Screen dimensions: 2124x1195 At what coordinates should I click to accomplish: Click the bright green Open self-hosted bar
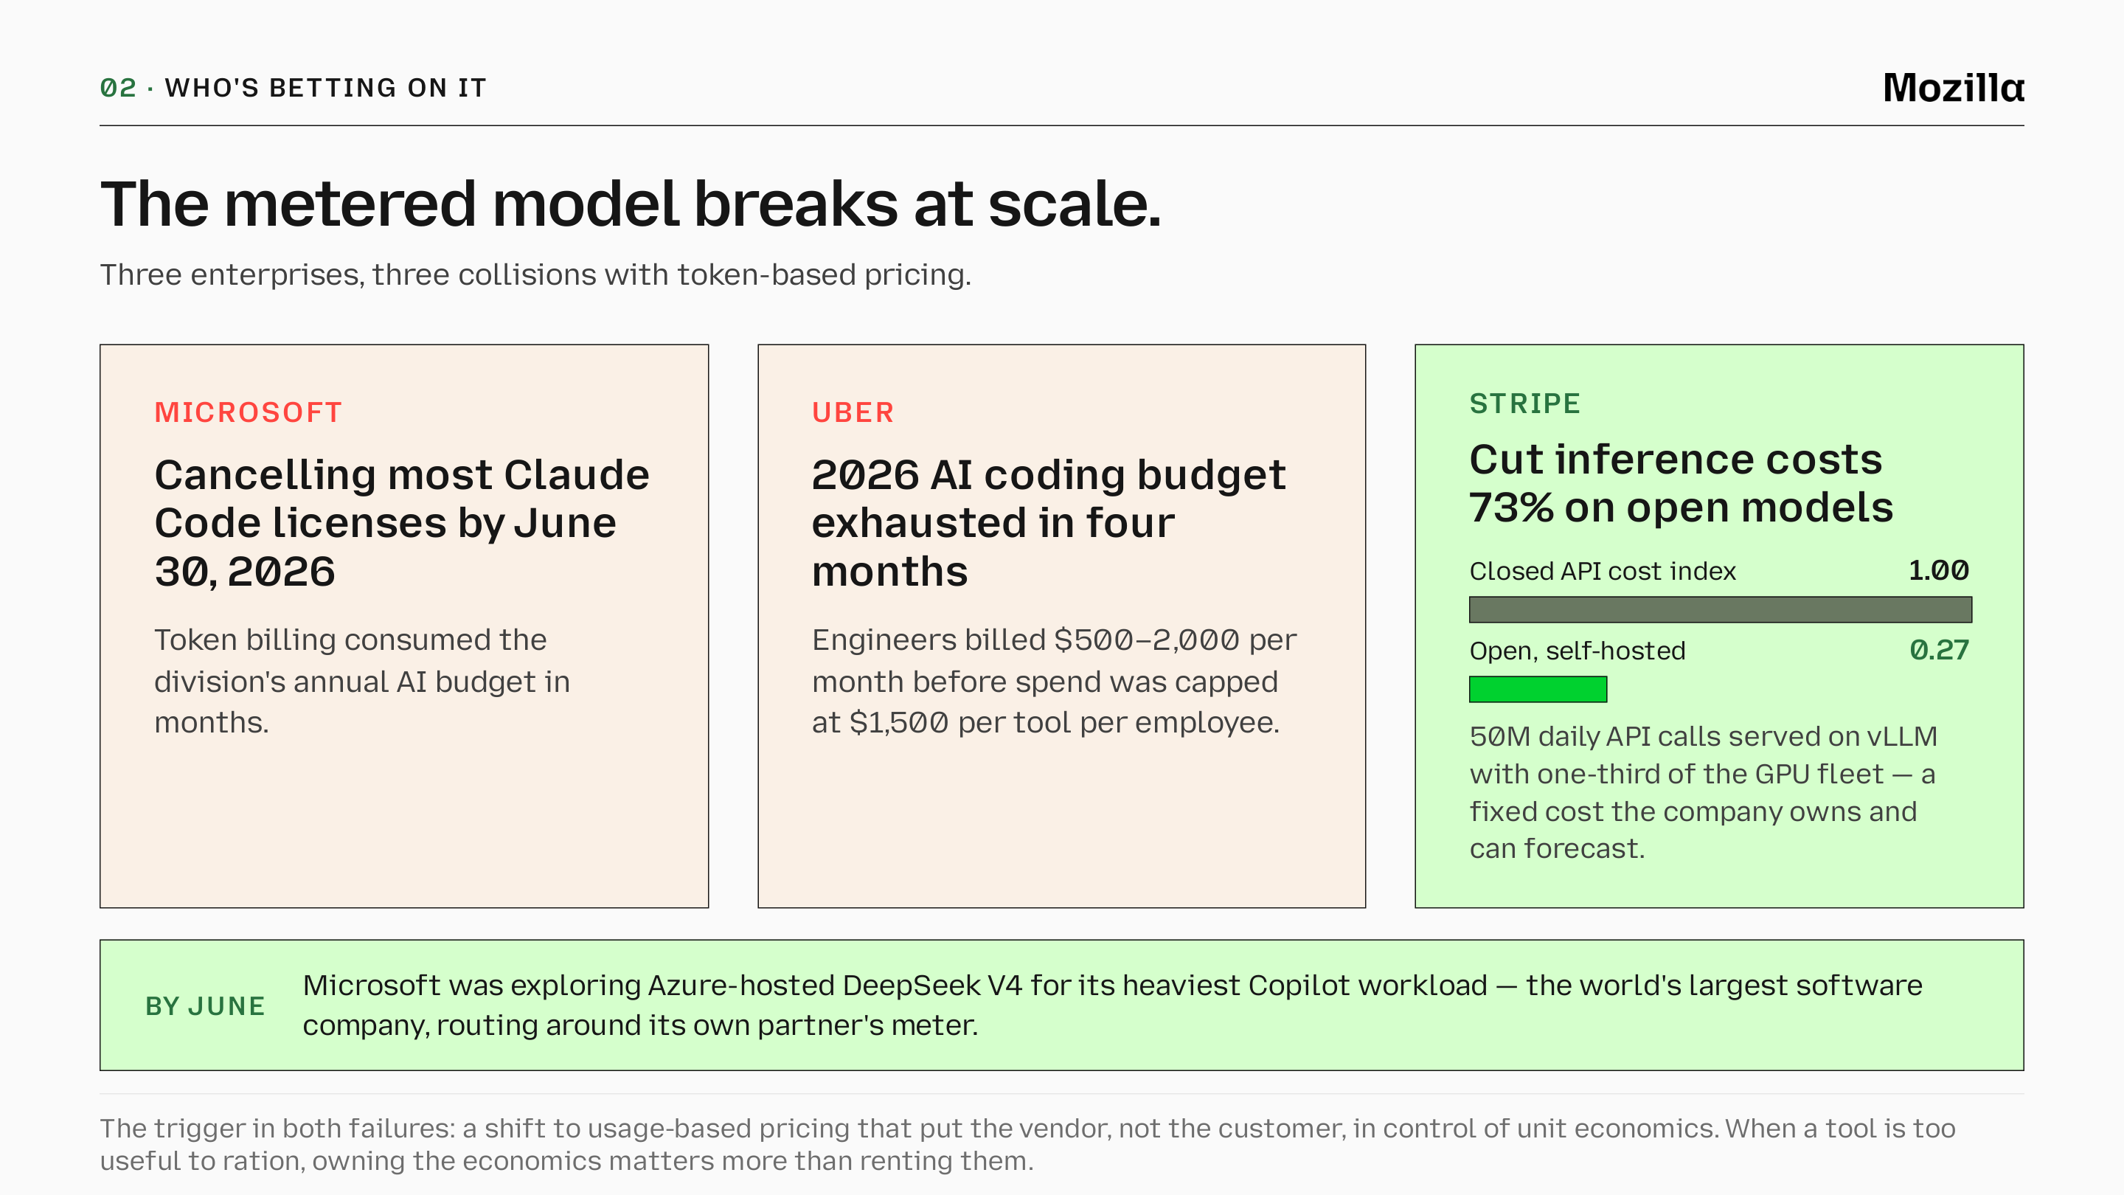coord(1538,689)
